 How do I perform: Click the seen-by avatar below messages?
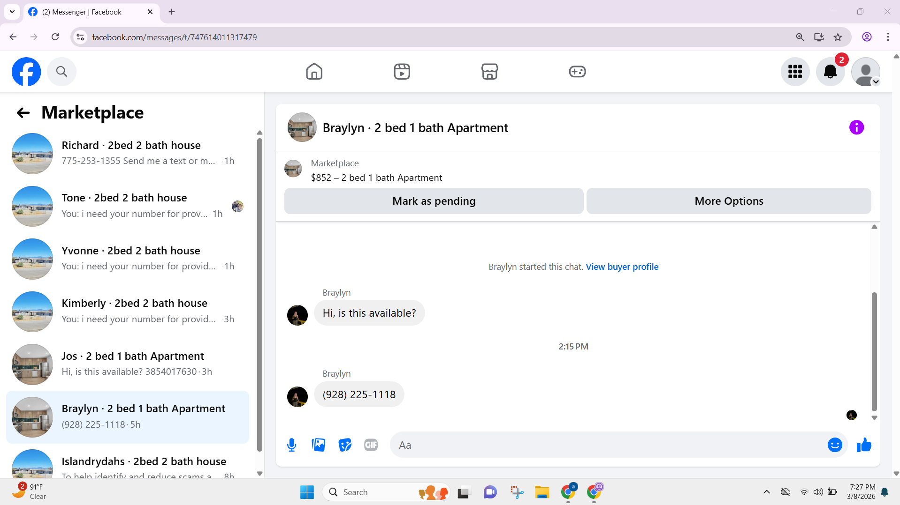[x=851, y=415]
